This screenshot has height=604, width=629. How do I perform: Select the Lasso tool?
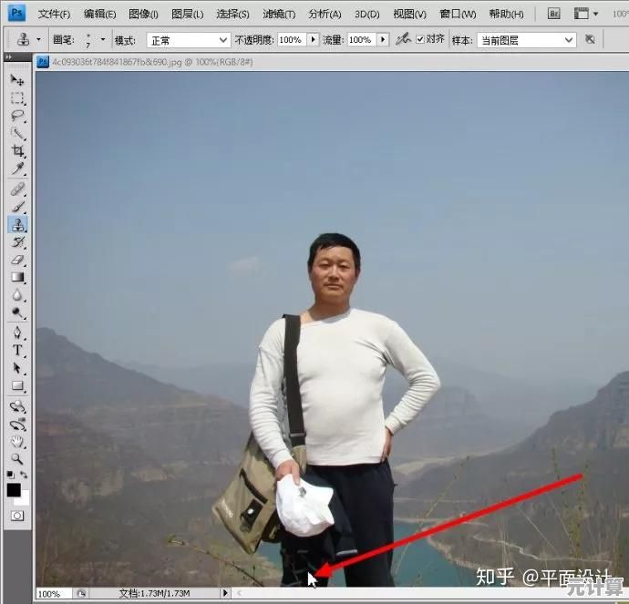coord(17,116)
